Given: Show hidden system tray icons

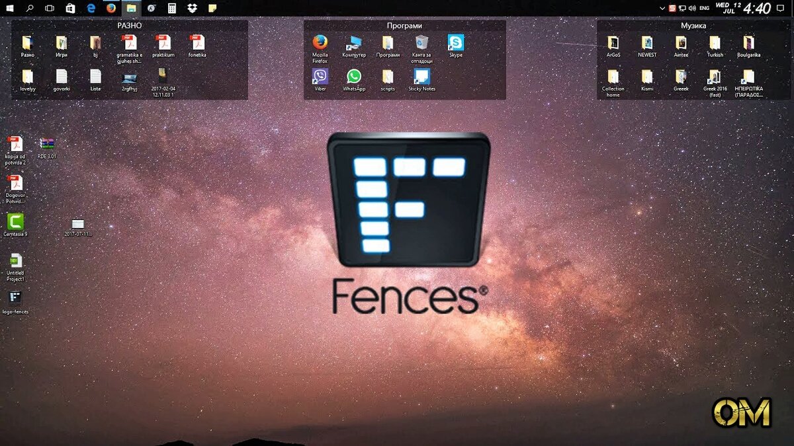Looking at the screenshot, I should click(x=662, y=8).
